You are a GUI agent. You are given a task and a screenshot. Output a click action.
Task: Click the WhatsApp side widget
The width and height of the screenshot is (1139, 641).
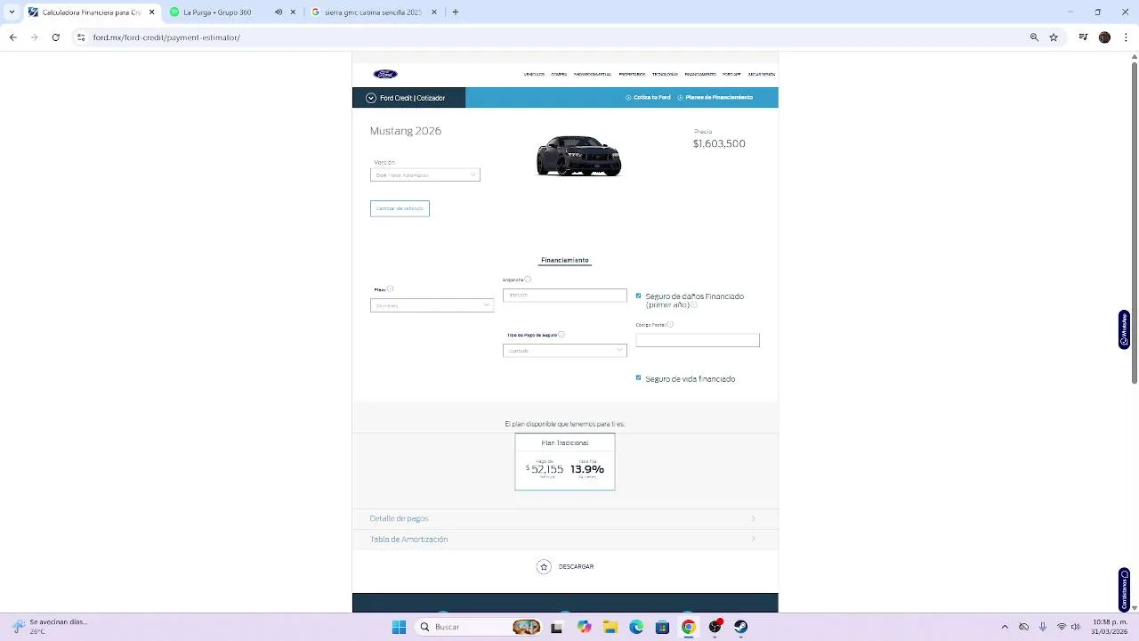click(x=1125, y=329)
